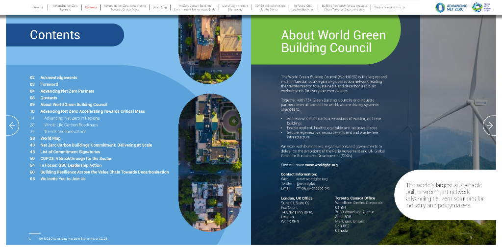Click the Advancing Net Zero logo
The image size is (502, 251).
pos(451,7)
